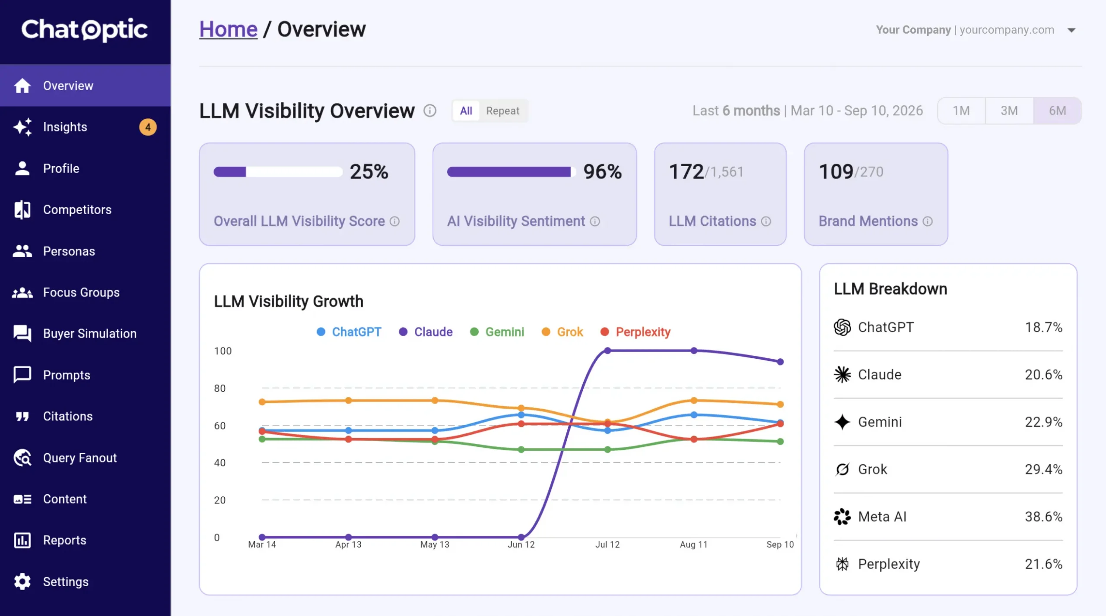
Task: Click info icon next to Overall LLM Visibility Score
Action: (394, 221)
